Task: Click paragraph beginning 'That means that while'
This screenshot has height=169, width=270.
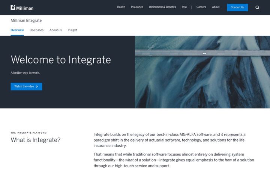Action: (174, 160)
